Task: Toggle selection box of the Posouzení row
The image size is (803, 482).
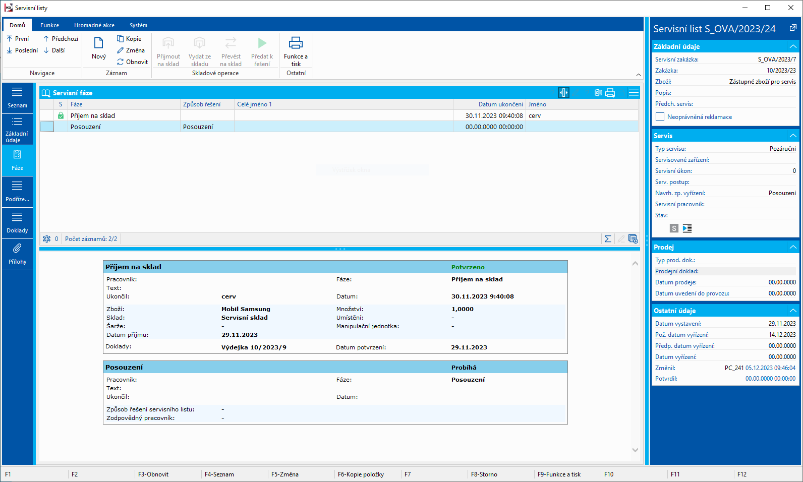Action: click(47, 127)
